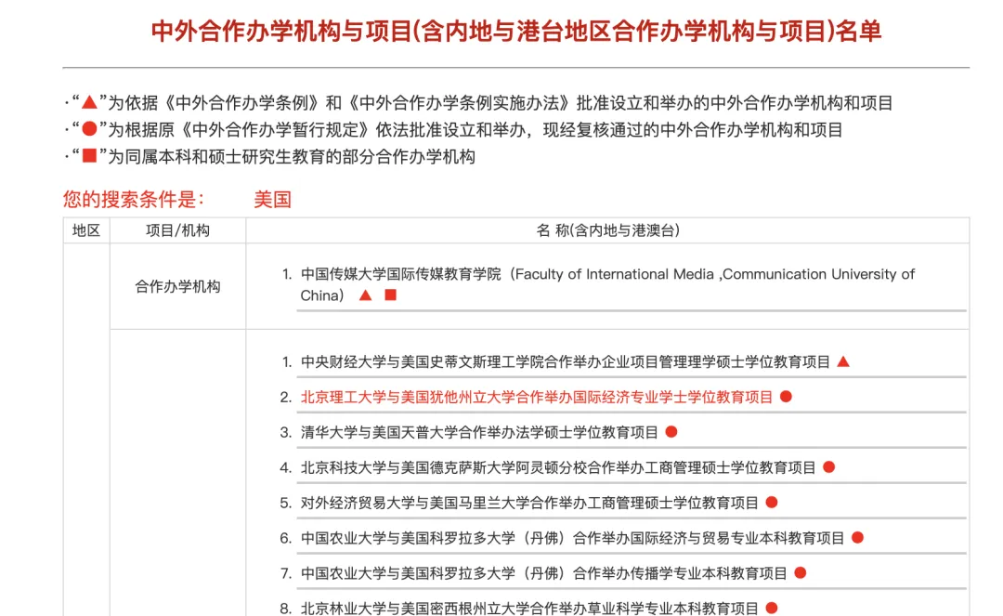Screen dimensions: 1003x616
Task: Click the circle icon after 清华大学与天普大学 project
Action: pos(671,432)
